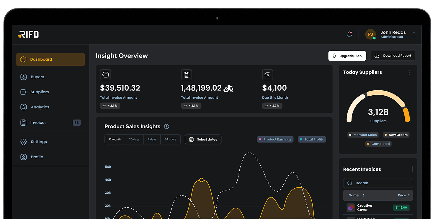The image size is (433, 219).
Task: Click the +12,7 % badge under Due this Month
Action: click(x=272, y=106)
